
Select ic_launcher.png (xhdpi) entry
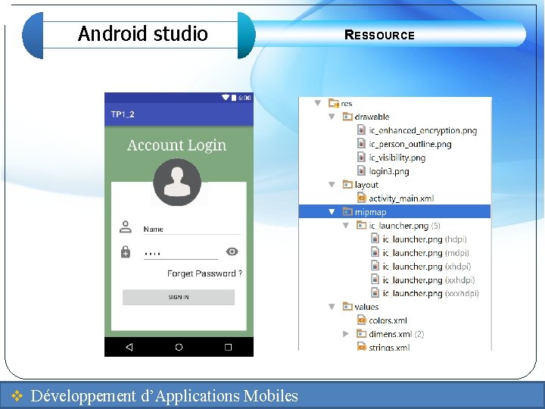click(x=427, y=267)
